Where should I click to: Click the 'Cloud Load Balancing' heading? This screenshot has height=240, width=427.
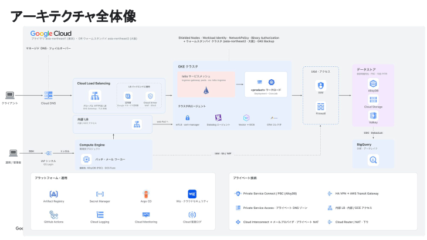coord(94,83)
